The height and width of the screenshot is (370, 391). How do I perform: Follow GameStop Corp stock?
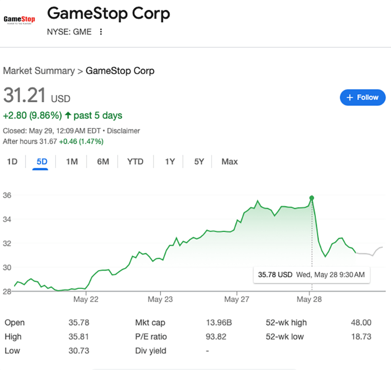(x=363, y=97)
